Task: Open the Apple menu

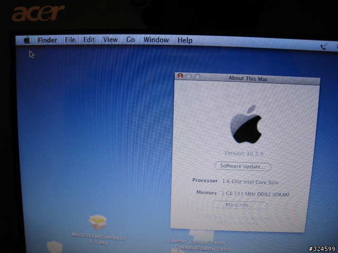Action: 27,40
